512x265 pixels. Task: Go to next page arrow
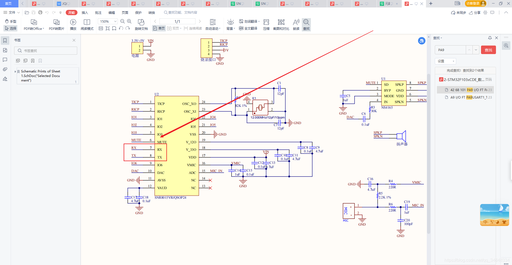pyautogui.click(x=200, y=21)
